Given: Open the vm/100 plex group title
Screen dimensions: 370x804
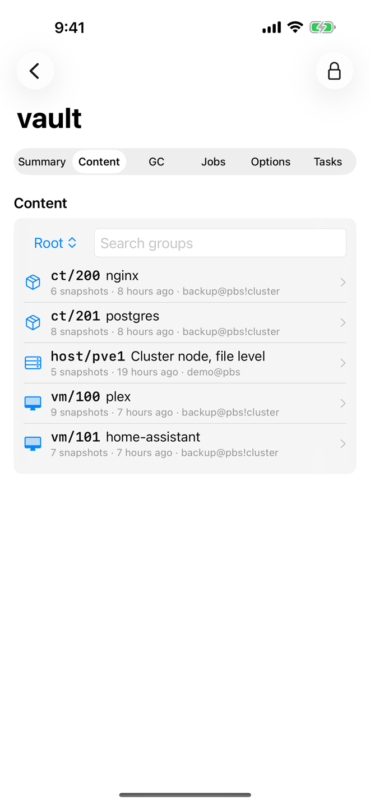Looking at the screenshot, I should (x=91, y=396).
